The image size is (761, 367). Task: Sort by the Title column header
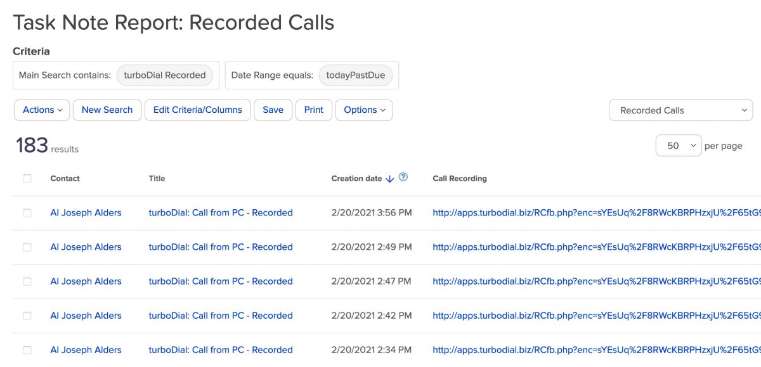[157, 179]
